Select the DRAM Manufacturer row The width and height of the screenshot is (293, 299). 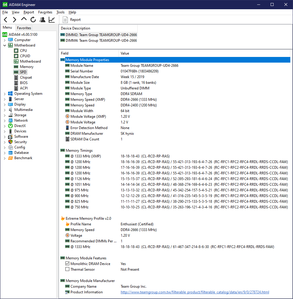coord(175,134)
